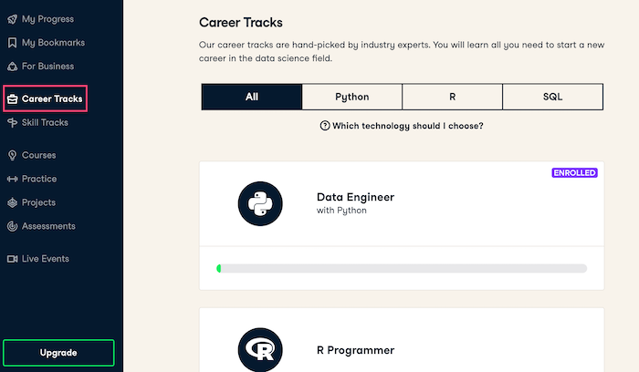
Task: Show only SQL career tracks
Action: pyautogui.click(x=553, y=97)
